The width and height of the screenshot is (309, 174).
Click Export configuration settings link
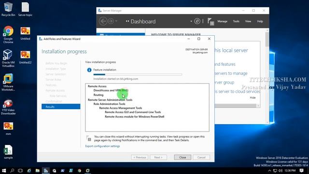tap(102, 146)
